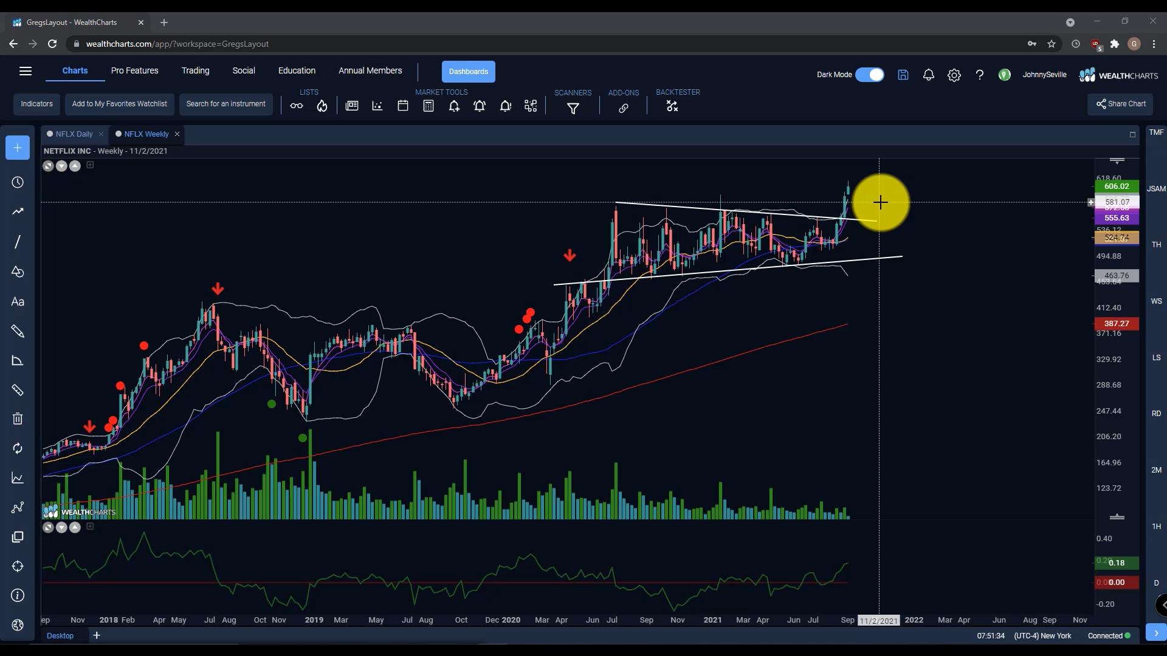Open the Trading menu
Image resolution: width=1167 pixels, height=656 pixels.
click(x=195, y=70)
